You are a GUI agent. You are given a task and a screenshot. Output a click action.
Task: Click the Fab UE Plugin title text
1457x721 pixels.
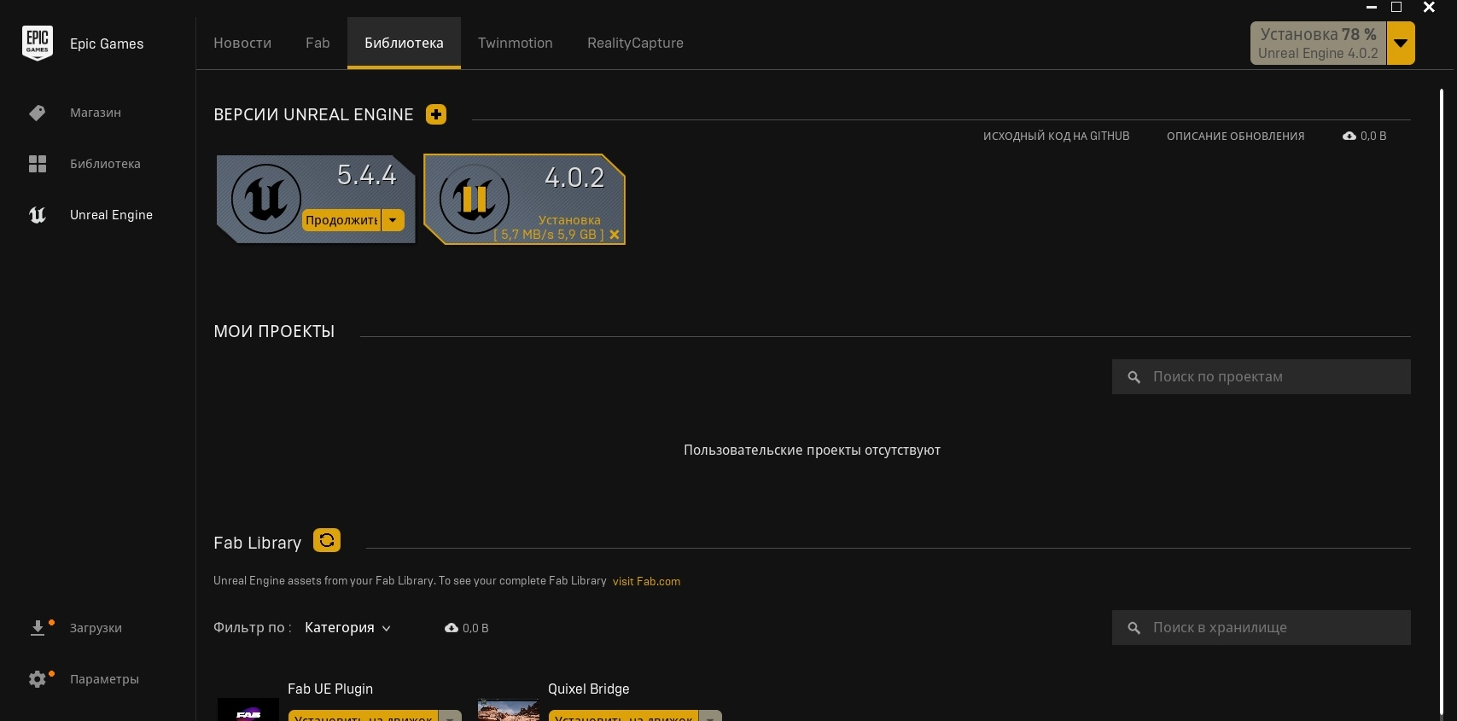(x=330, y=689)
